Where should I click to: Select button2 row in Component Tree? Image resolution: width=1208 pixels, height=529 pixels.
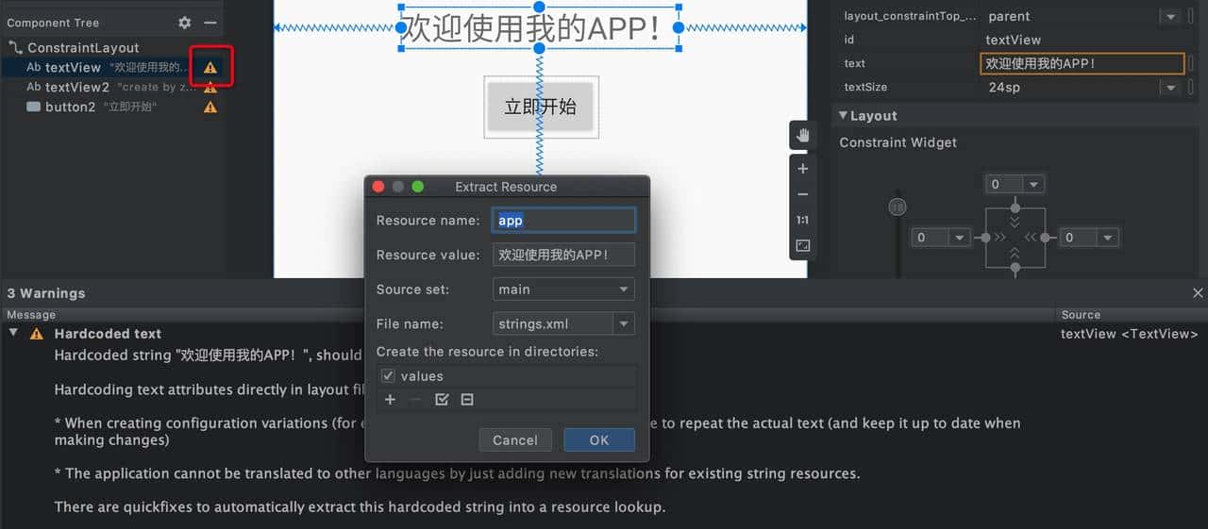tap(111, 107)
